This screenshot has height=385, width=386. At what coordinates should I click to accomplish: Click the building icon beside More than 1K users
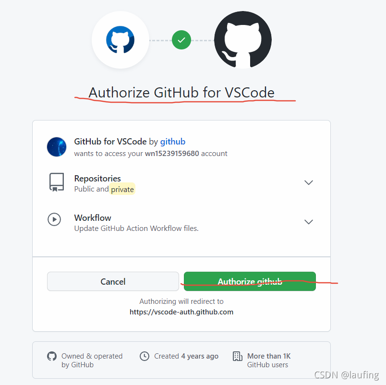click(x=238, y=356)
